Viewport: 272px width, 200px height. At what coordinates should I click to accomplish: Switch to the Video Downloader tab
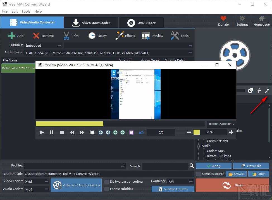91,23
